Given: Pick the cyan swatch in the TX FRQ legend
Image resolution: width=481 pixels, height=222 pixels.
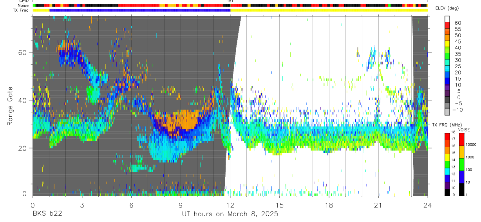Looking at the screenshot, I should pyautogui.click(x=447, y=171).
